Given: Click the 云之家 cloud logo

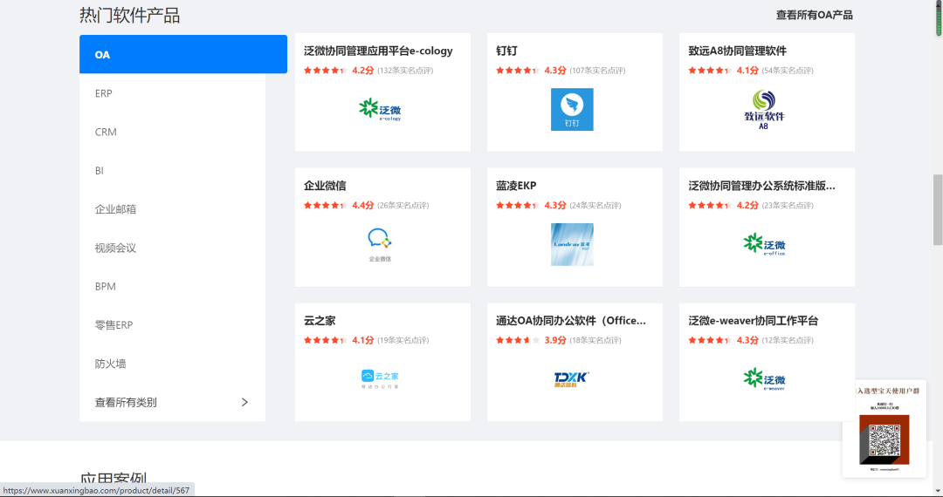Looking at the screenshot, I should [x=380, y=378].
